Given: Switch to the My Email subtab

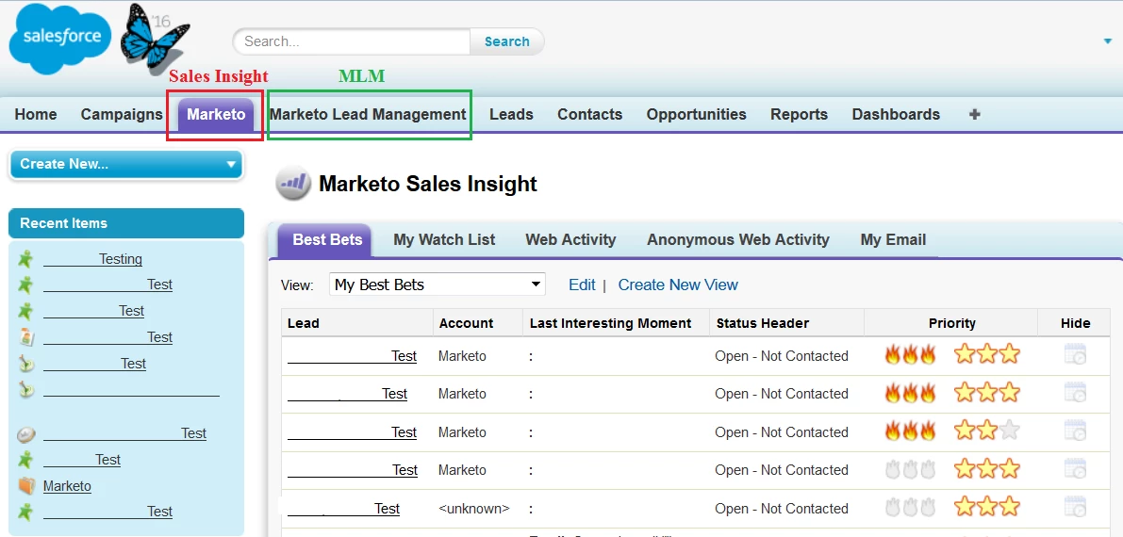Looking at the screenshot, I should pos(893,240).
